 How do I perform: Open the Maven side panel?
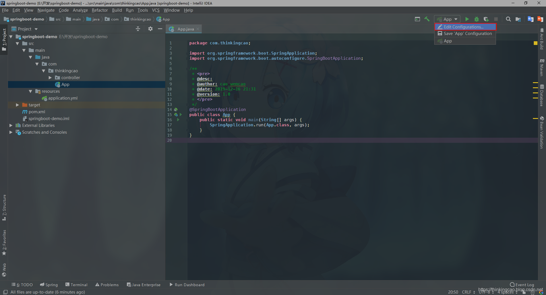542,67
